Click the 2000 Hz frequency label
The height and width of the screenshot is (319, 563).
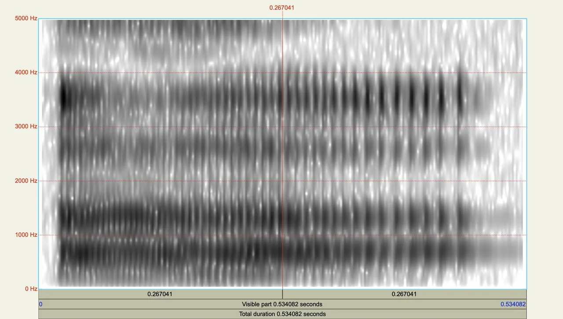(26, 180)
